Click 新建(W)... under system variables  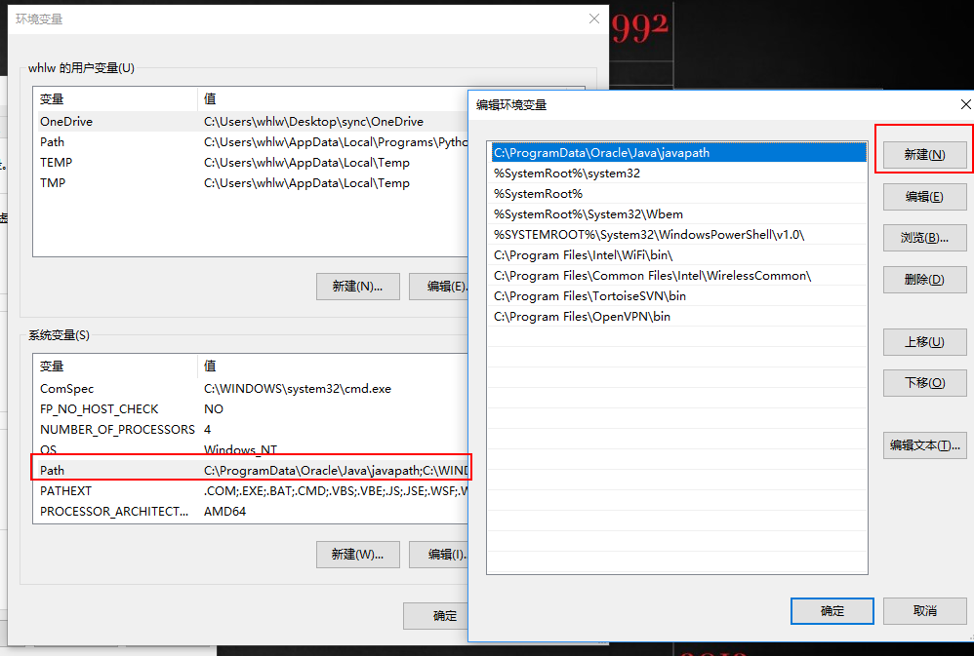[358, 555]
